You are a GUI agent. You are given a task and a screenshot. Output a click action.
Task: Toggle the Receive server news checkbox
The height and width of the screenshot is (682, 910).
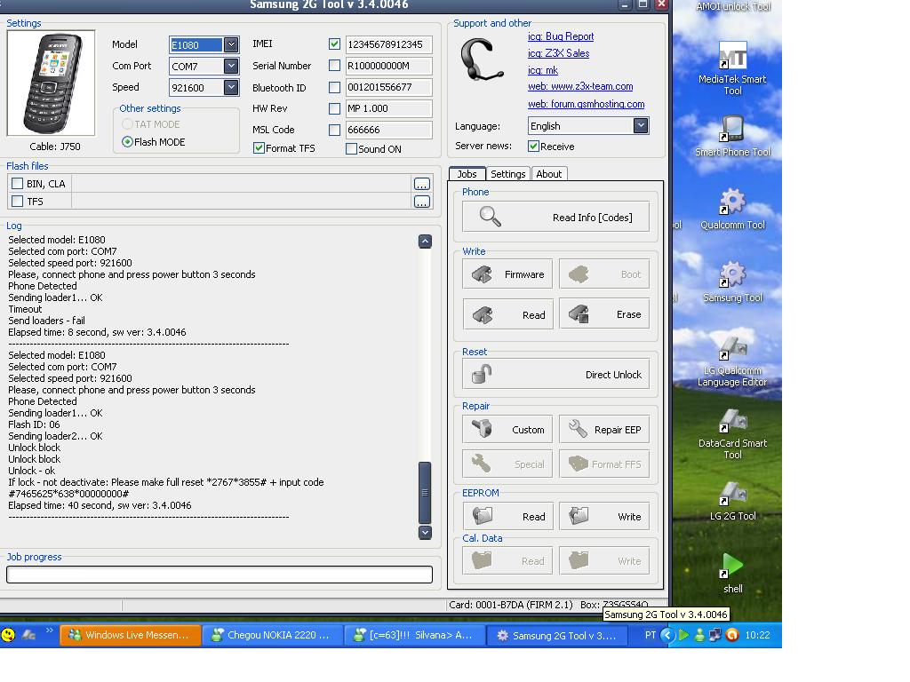pos(533,147)
